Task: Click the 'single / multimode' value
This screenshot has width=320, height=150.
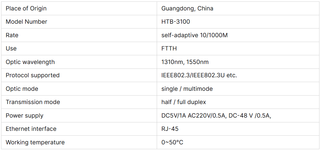Action: pos(187,89)
